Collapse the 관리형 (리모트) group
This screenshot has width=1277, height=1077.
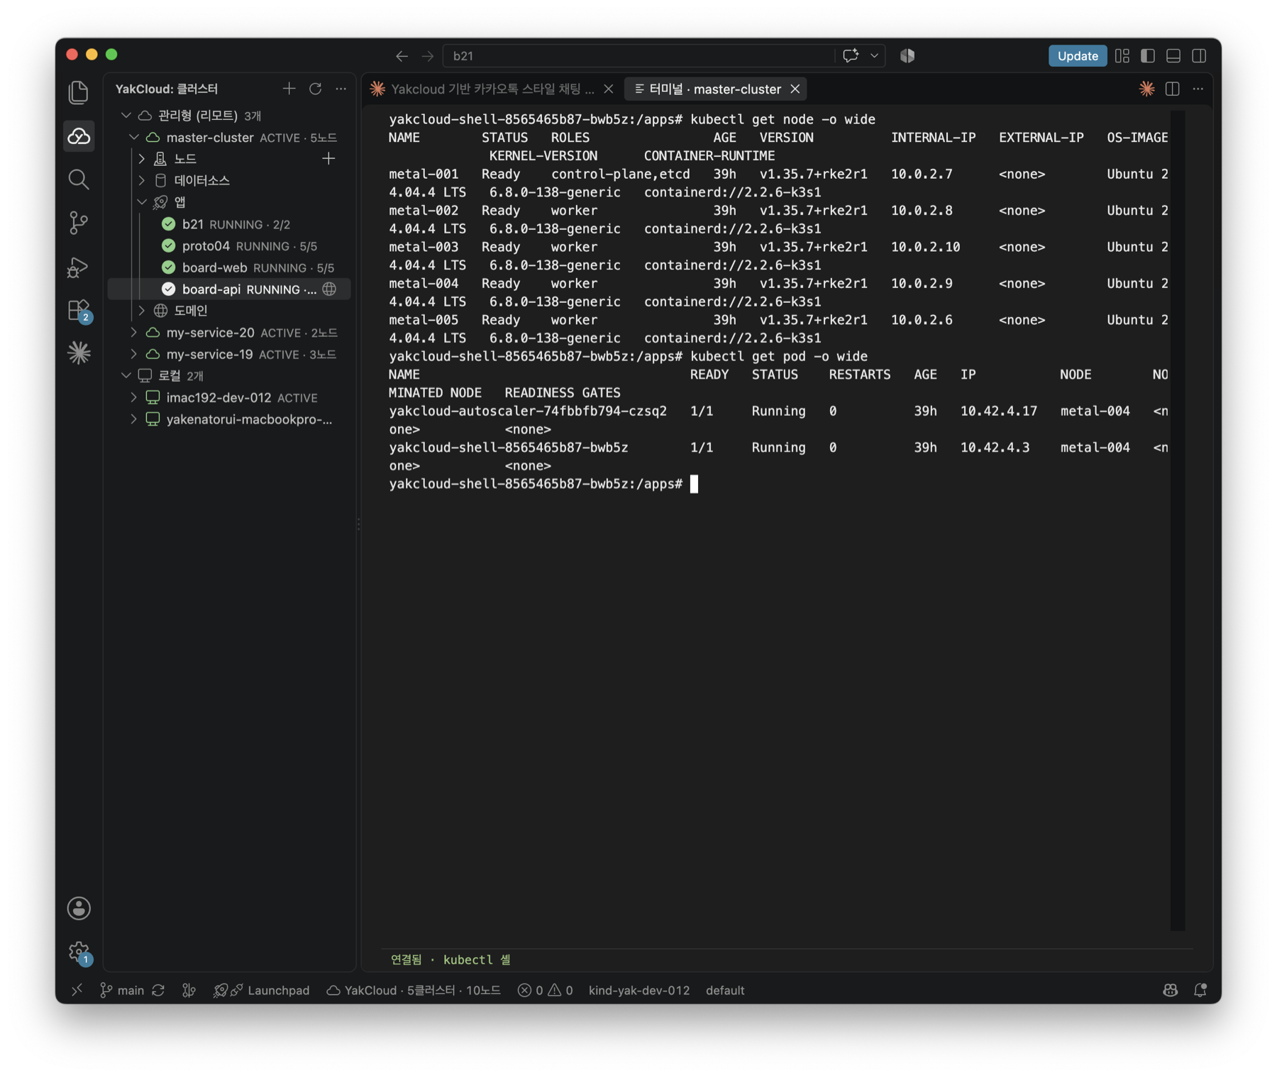126,115
